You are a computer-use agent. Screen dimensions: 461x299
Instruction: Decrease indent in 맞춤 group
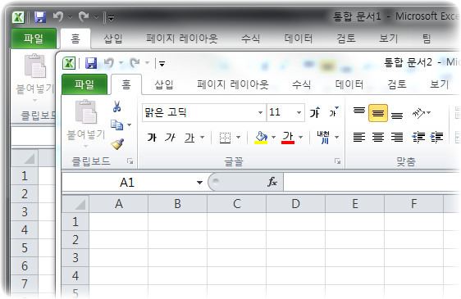click(x=418, y=137)
